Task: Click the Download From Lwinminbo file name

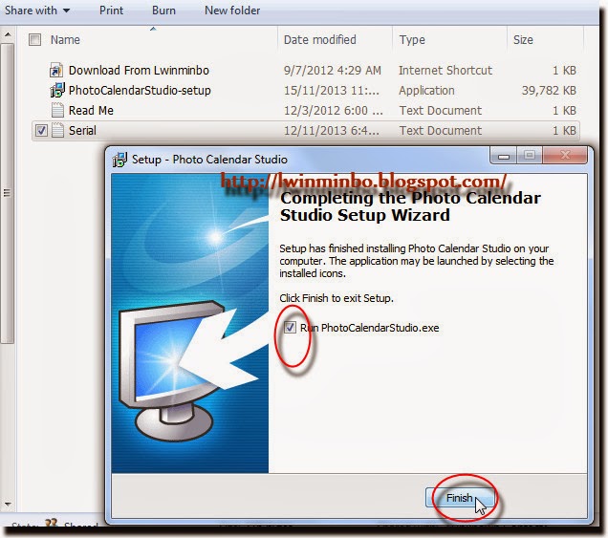Action: click(139, 70)
